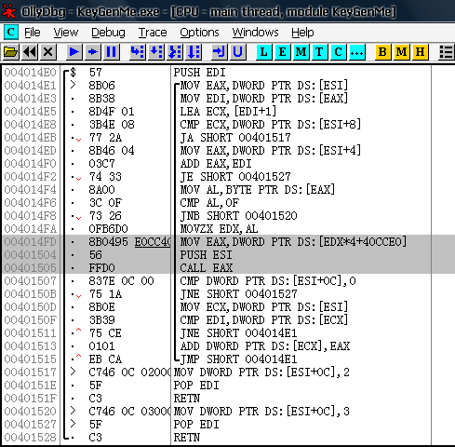Select CMP AL,0F instruction
455x447 pixels.
[209, 203]
